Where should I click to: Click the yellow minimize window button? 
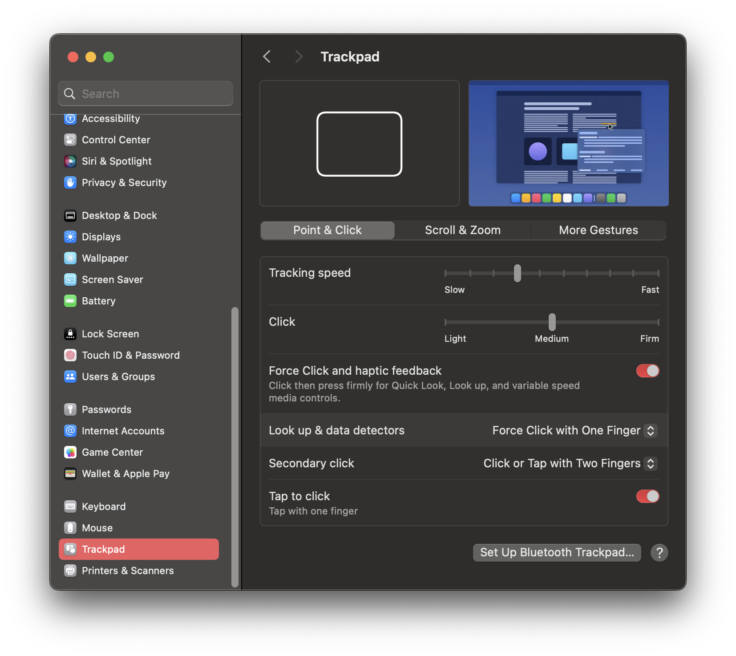91,57
